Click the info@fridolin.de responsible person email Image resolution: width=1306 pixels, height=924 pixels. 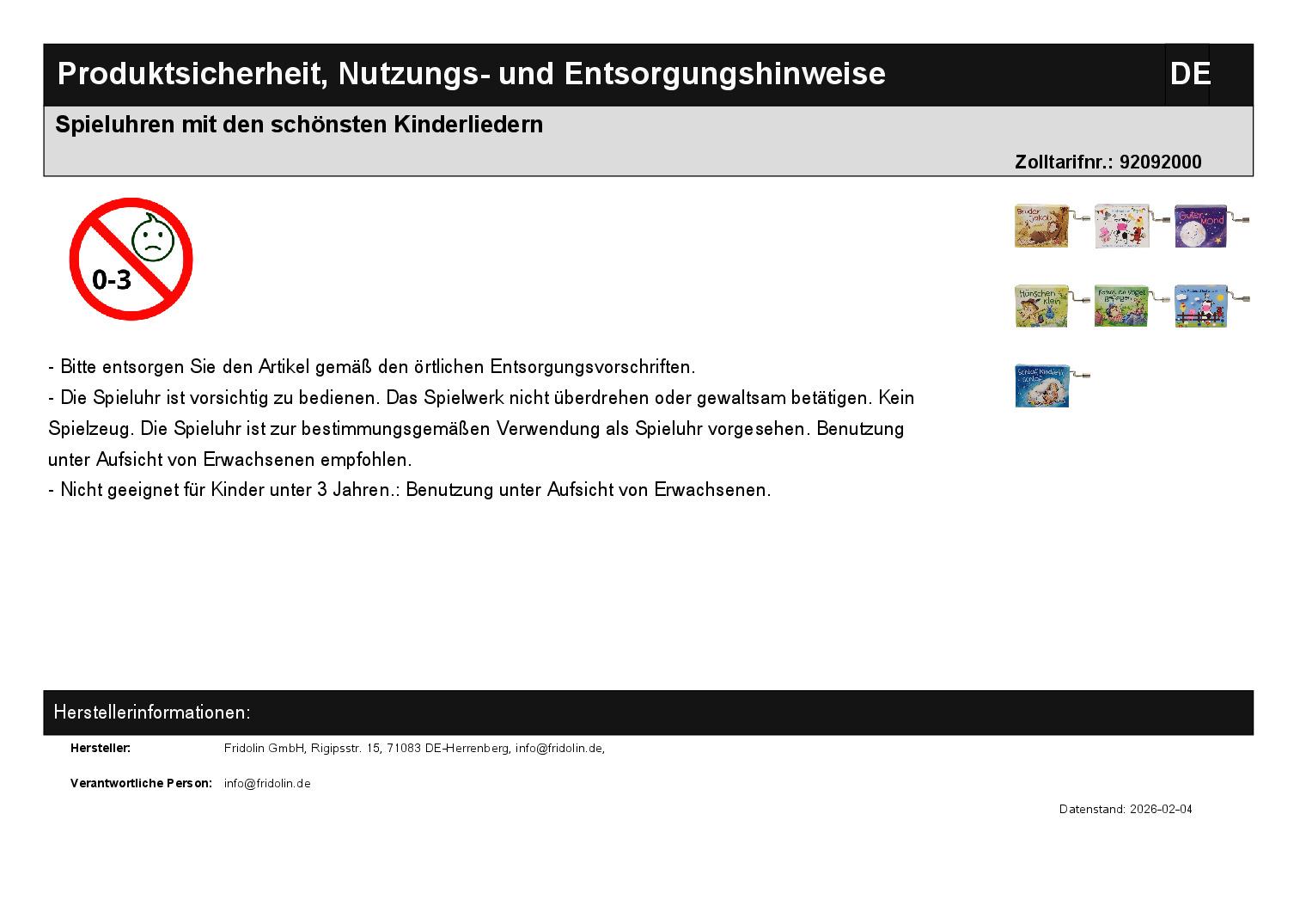(267, 783)
